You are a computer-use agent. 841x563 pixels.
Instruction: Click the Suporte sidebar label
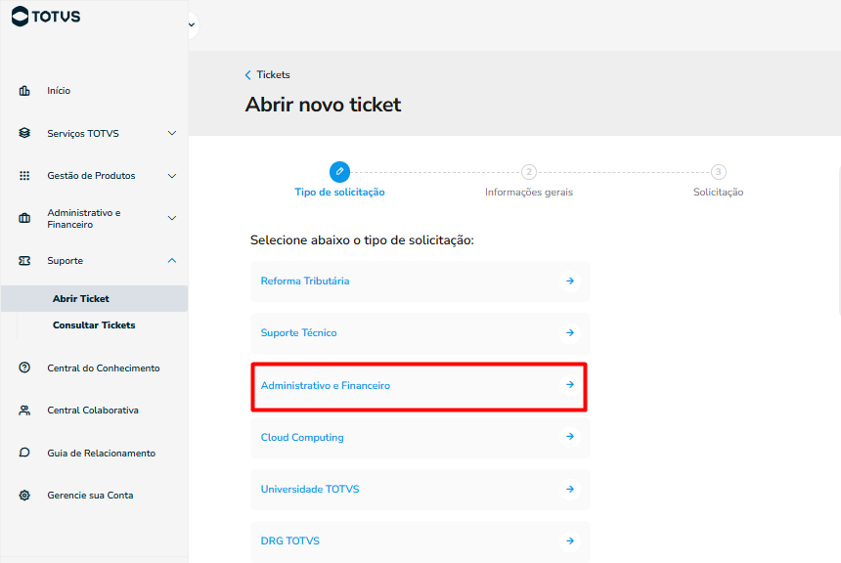point(65,261)
